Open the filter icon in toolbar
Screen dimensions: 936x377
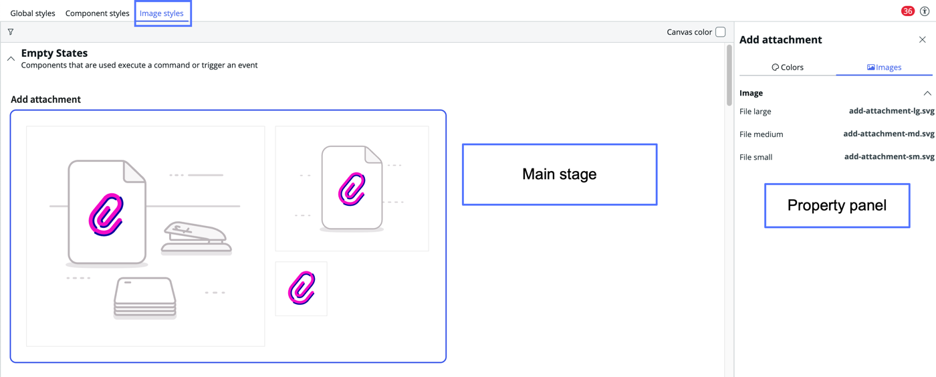(11, 32)
